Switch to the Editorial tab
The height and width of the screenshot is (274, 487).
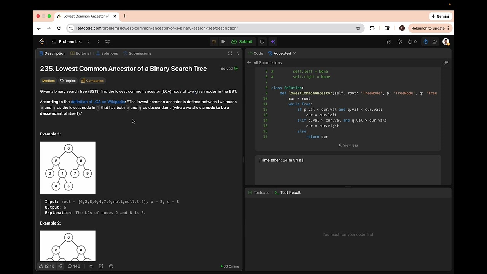point(81,53)
